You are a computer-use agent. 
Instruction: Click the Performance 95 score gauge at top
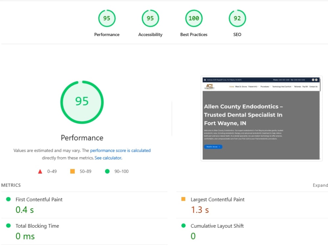[x=107, y=18]
